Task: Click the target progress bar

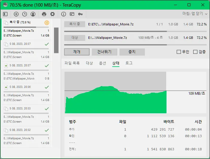Action: coord(135,45)
